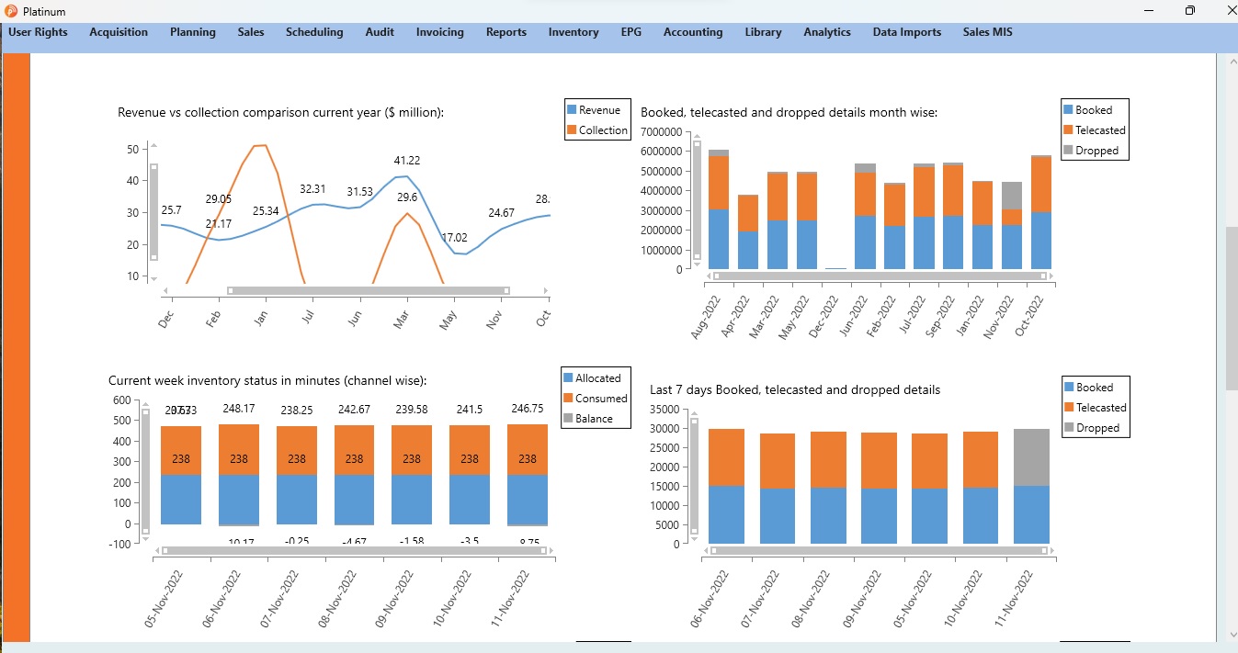Click the Aug-2022 stacked bar
Image resolution: width=1238 pixels, height=653 pixels.
coord(719,209)
